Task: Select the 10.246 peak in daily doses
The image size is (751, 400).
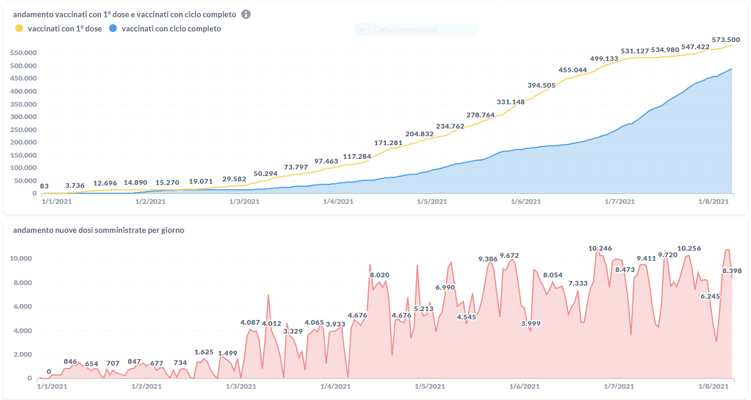Action: [600, 248]
